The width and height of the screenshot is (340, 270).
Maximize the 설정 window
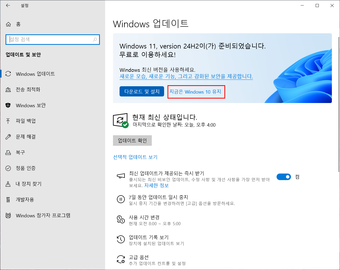317,6
